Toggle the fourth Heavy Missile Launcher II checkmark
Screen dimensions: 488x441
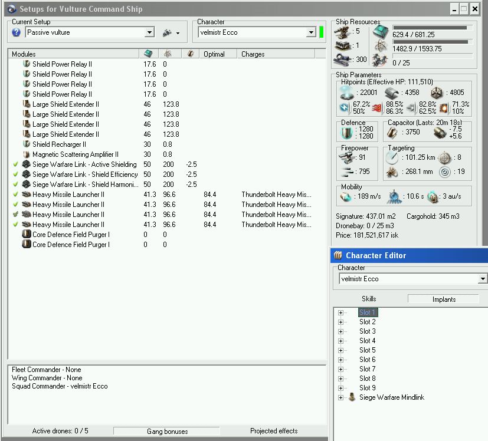pos(15,224)
